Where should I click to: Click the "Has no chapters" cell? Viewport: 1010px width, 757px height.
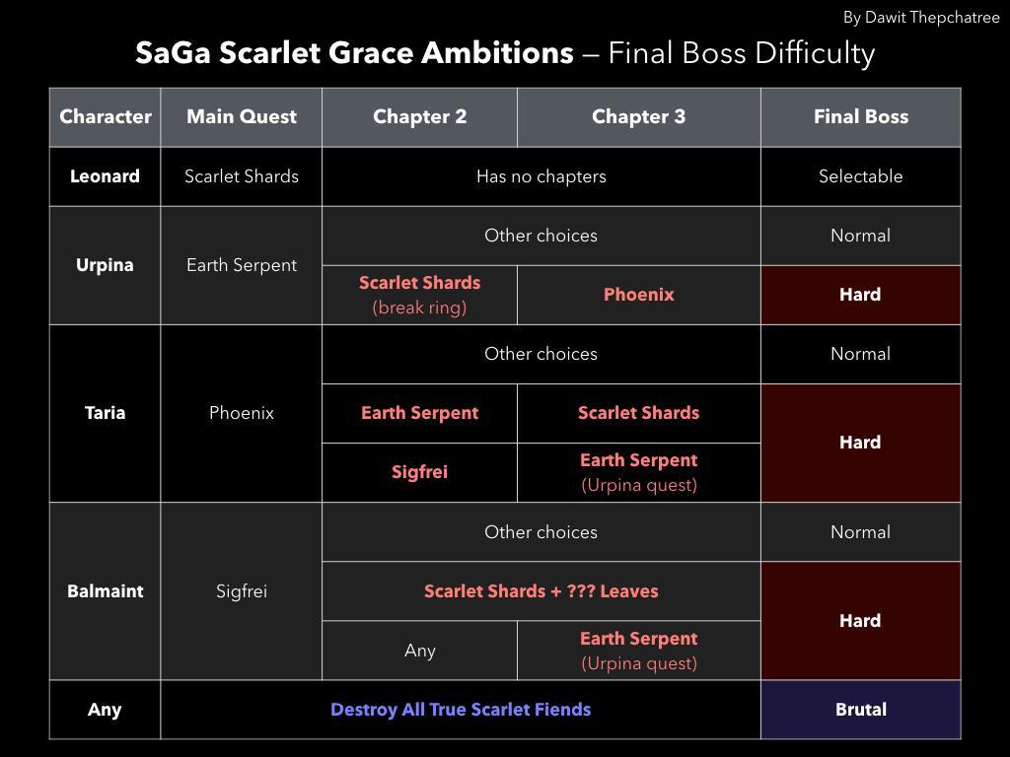pos(541,176)
